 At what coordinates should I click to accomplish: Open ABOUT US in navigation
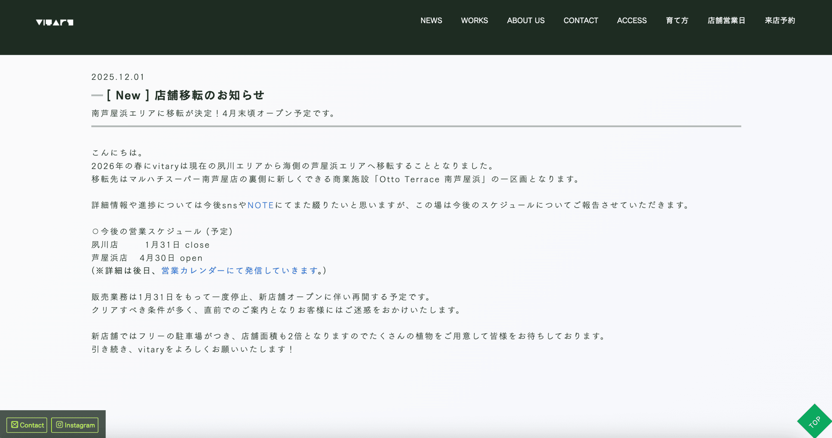[x=525, y=21]
